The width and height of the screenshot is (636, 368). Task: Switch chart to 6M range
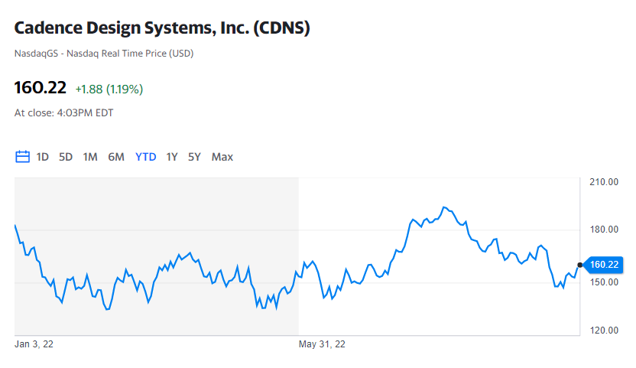116,157
